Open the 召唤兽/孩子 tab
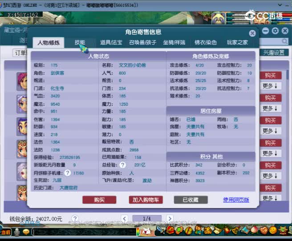The height and width of the screenshot is (241, 292). 142,42
